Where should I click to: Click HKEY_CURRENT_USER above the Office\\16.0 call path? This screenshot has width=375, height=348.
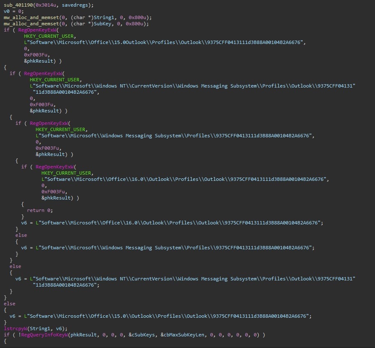tap(66, 173)
